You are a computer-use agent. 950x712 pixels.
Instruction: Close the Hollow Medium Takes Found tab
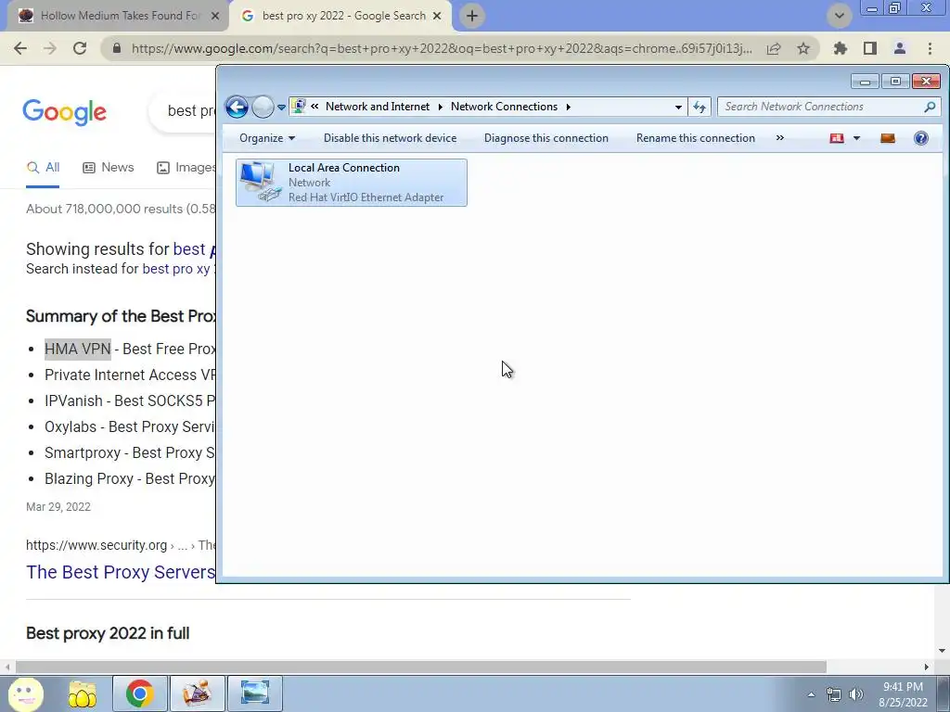215,17
